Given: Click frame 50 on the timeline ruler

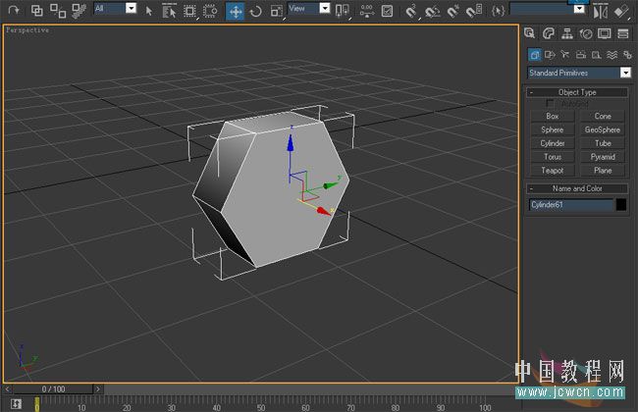Looking at the screenshot, I should pyautogui.click(x=261, y=407).
